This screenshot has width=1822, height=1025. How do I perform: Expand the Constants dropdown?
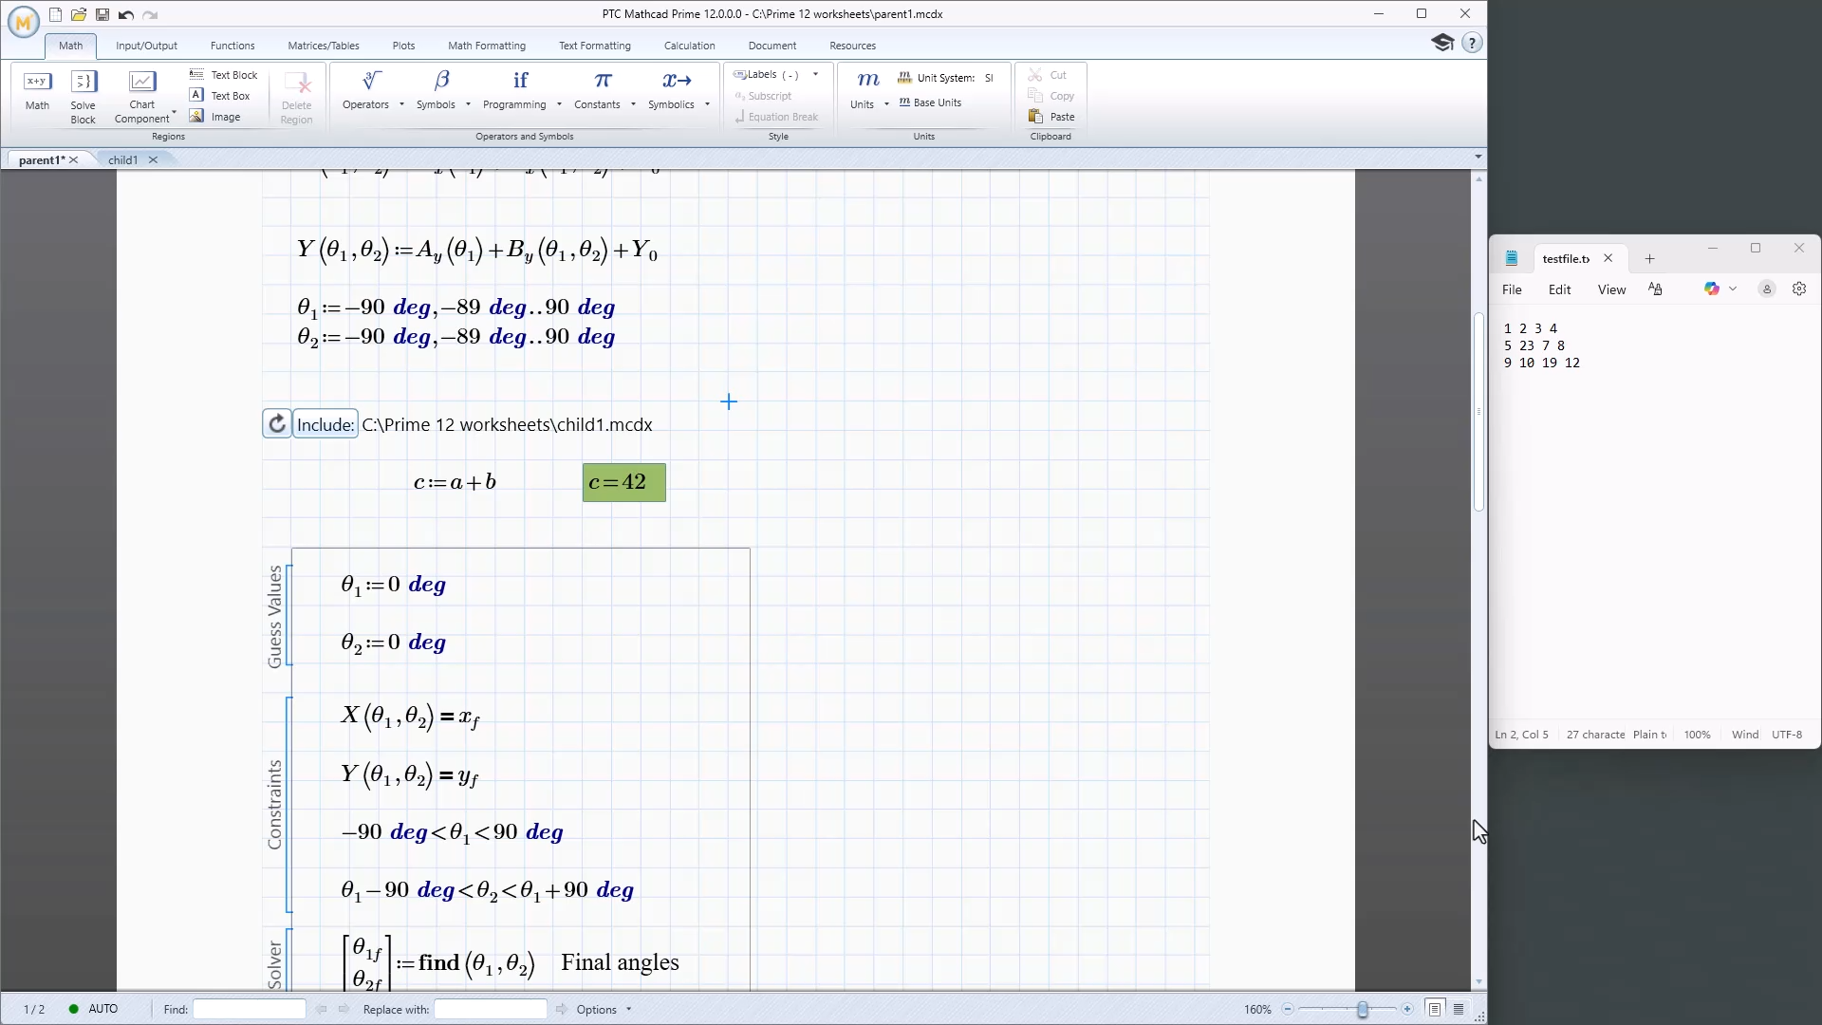pos(633,104)
